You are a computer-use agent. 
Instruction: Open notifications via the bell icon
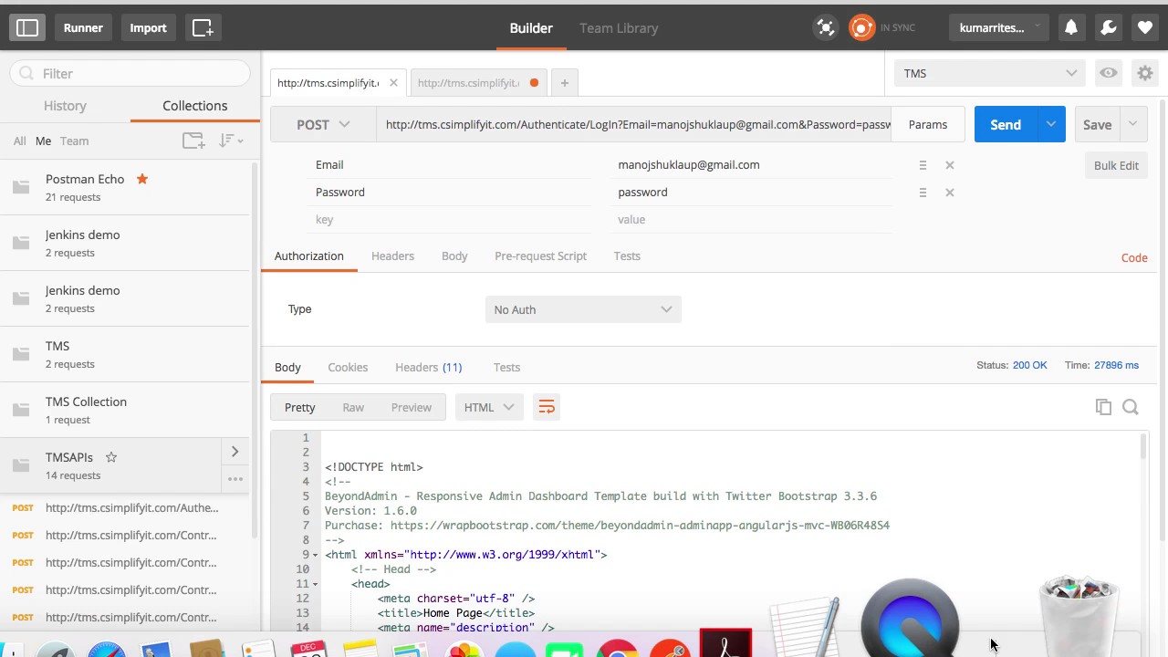pos(1071,28)
